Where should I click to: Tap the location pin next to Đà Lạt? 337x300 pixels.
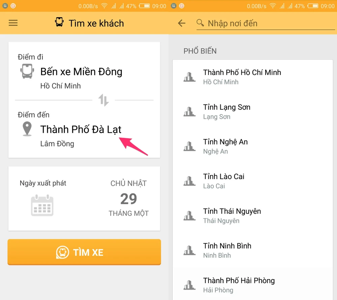coord(27,129)
